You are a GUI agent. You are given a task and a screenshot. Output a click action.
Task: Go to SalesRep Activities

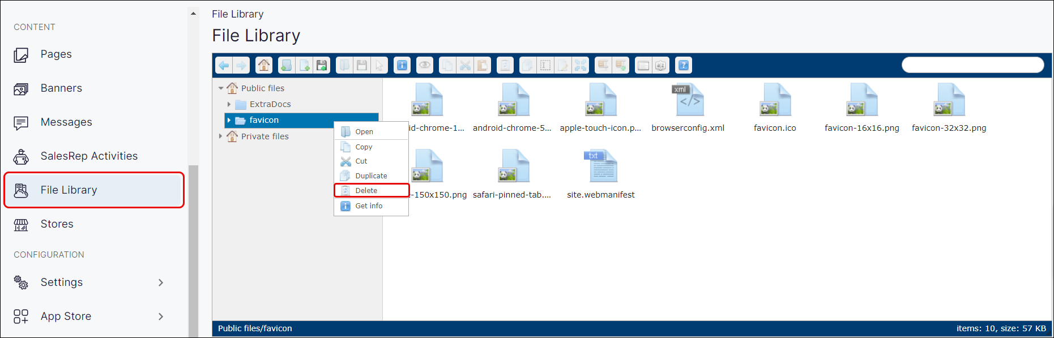pyautogui.click(x=89, y=156)
